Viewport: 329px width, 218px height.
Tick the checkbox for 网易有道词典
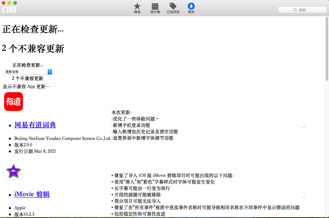pos(304,126)
